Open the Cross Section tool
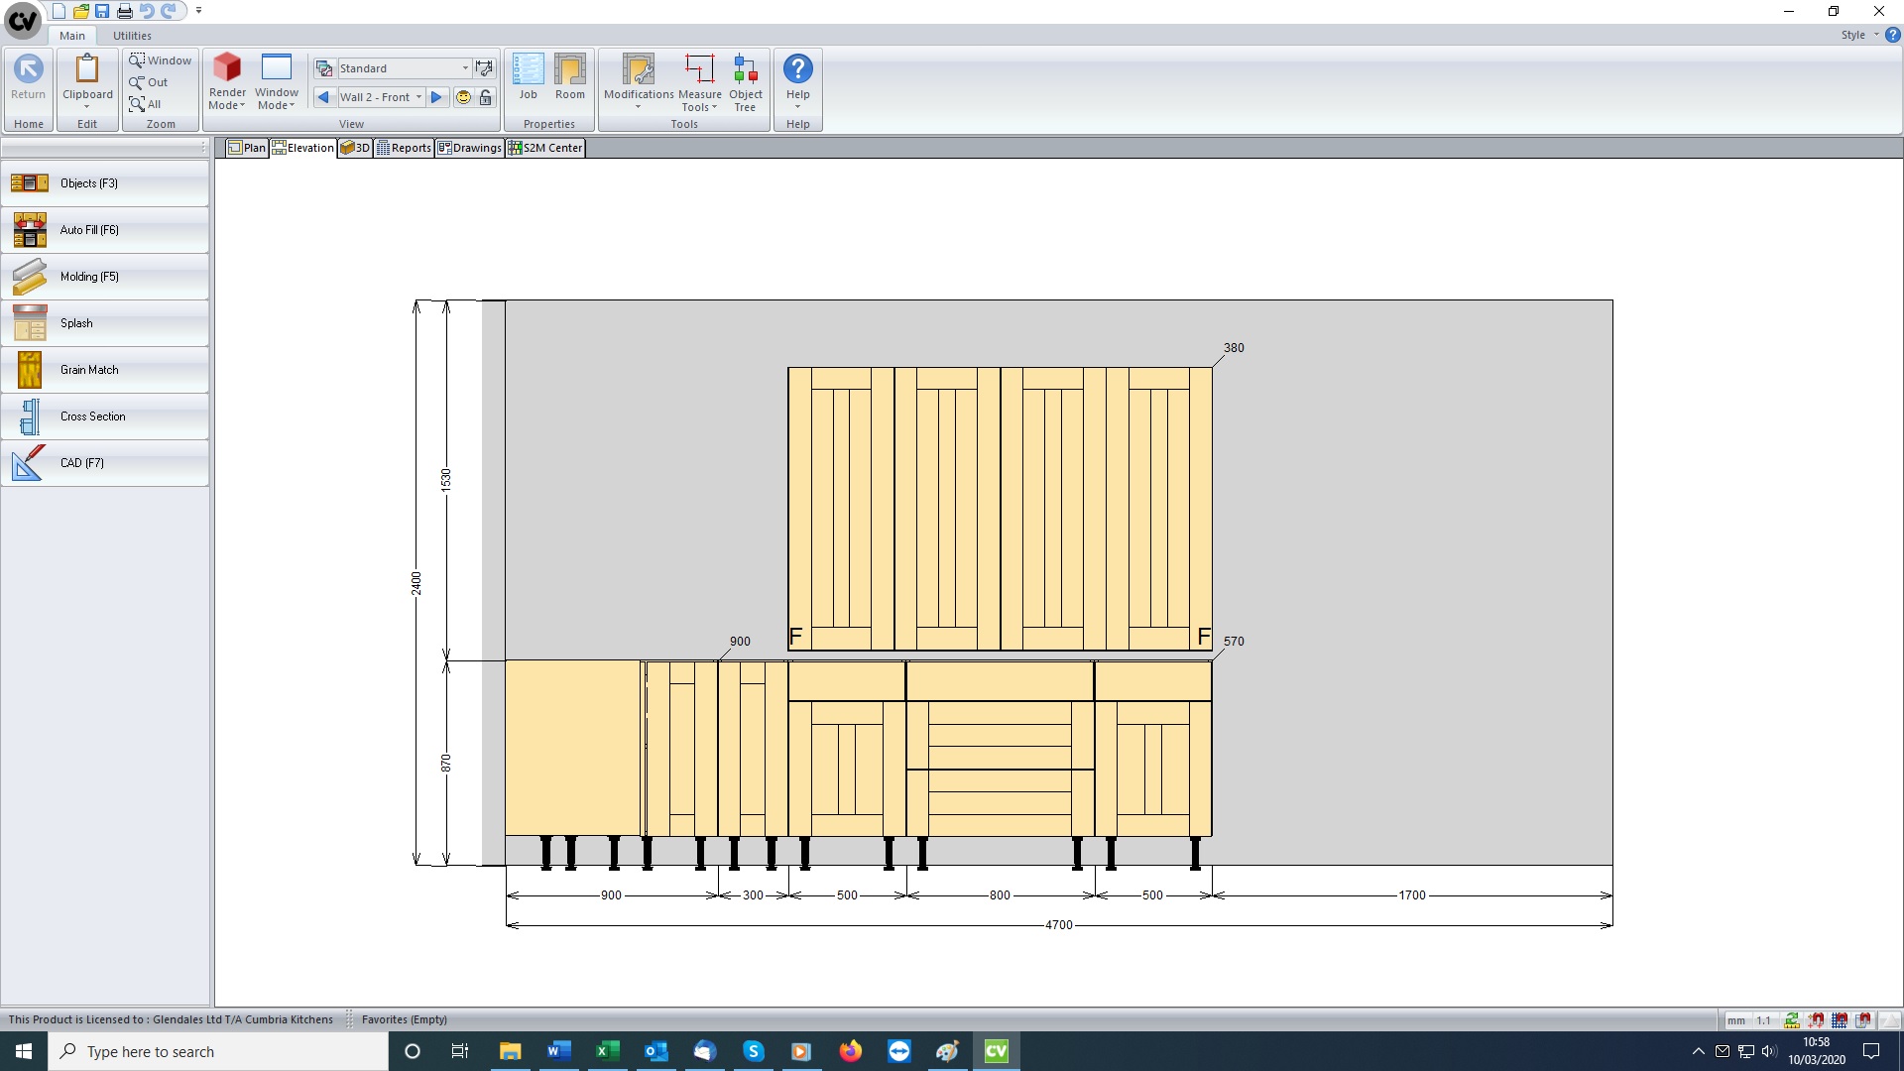1904x1071 pixels. 105,416
